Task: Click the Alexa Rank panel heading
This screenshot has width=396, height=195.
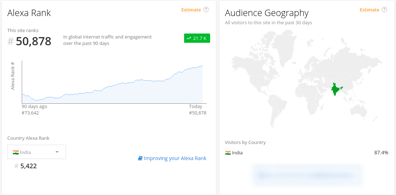Action: tap(29, 13)
